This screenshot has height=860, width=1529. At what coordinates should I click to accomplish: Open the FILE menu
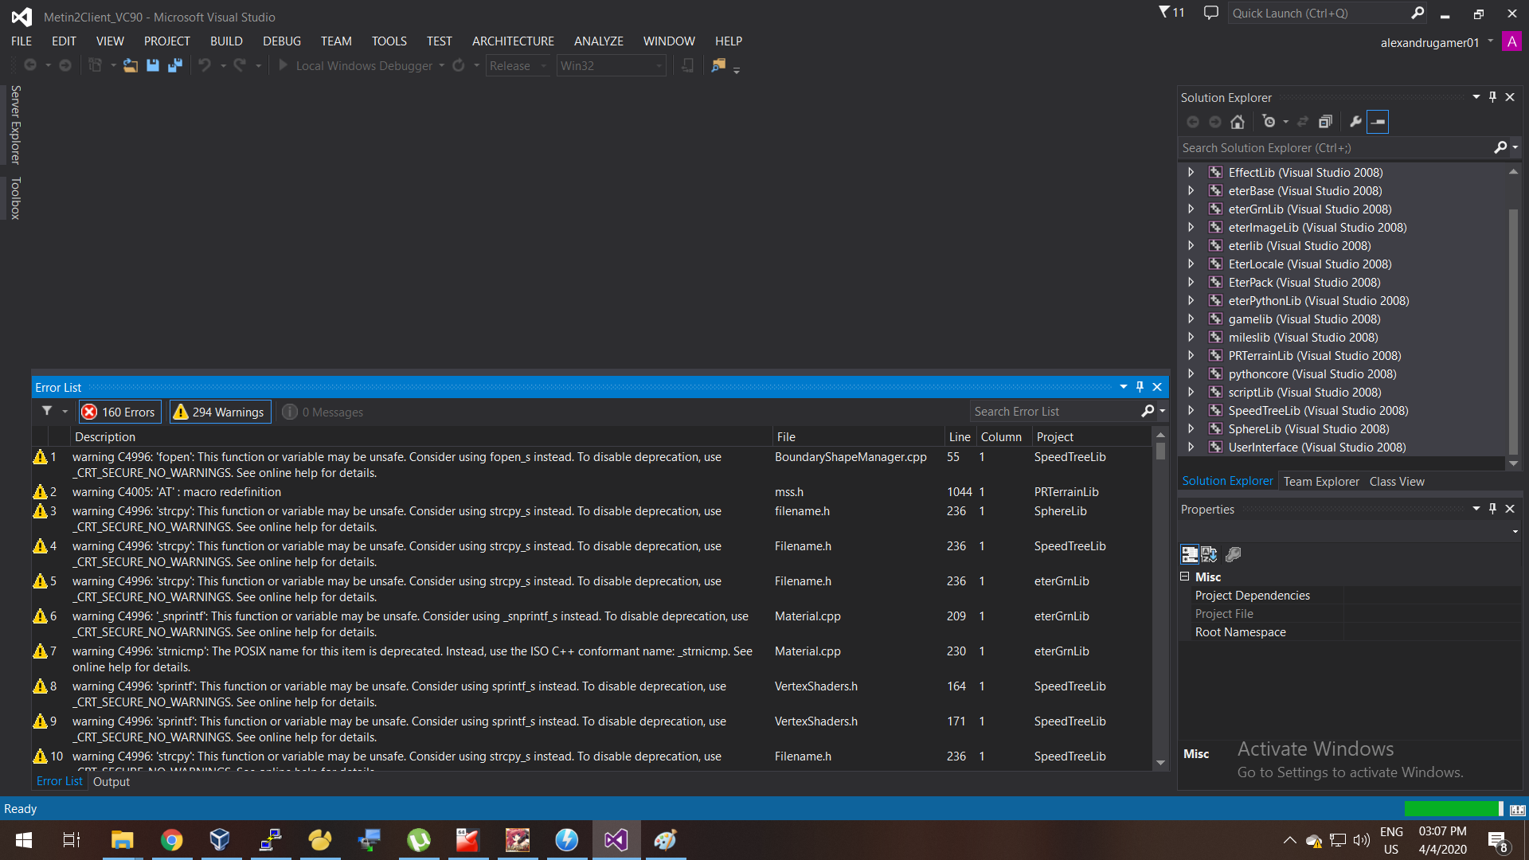click(22, 41)
